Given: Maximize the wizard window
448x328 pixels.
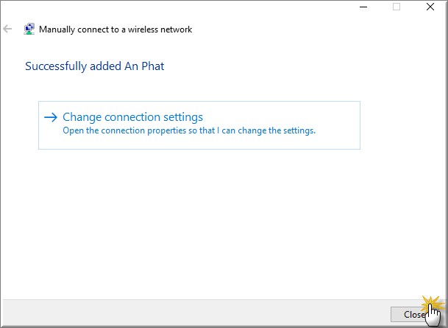Looking at the screenshot, I should 397,7.
